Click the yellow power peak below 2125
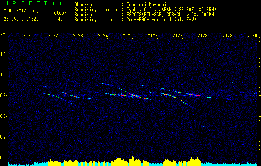The width and height of the screenshot is (261, 166). pos(133,161)
